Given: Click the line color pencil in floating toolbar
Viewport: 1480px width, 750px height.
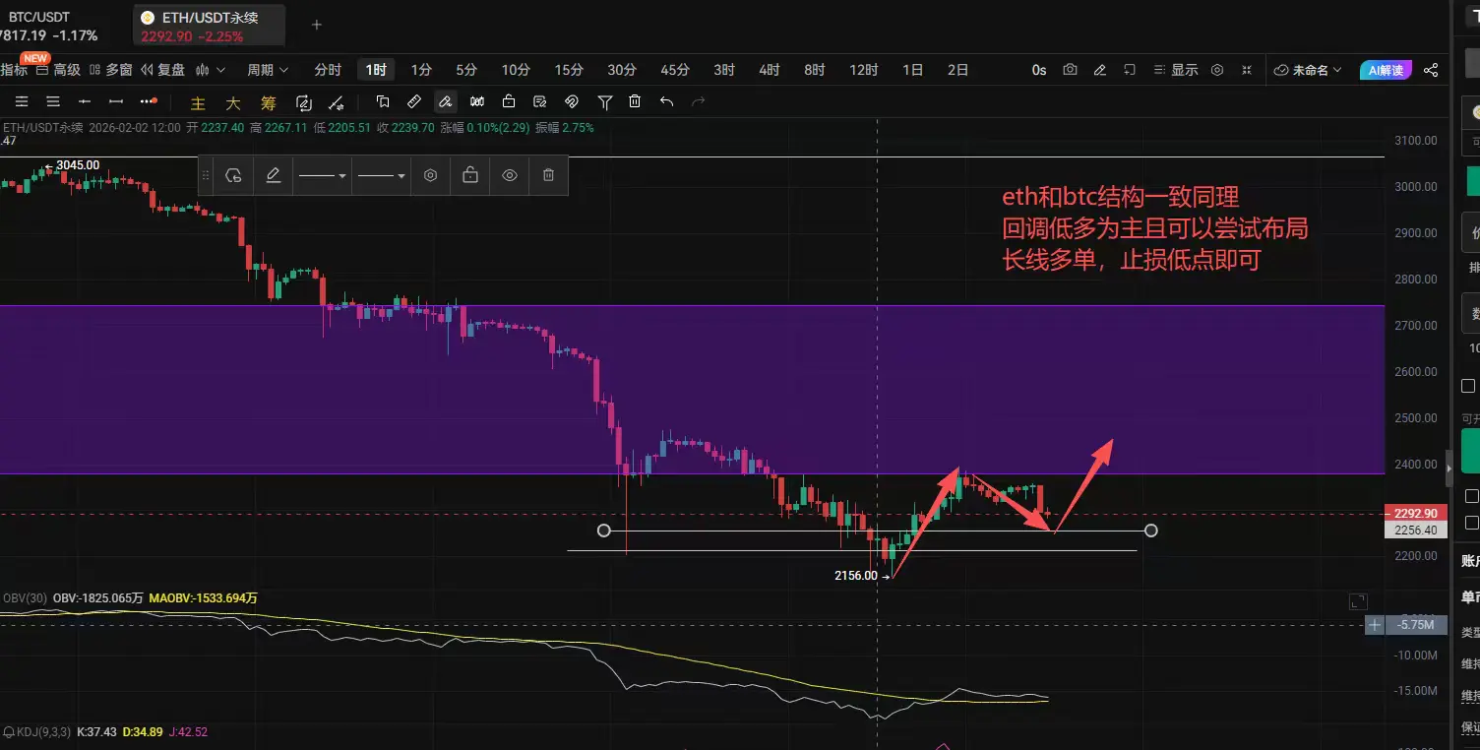Looking at the screenshot, I should click(x=274, y=175).
